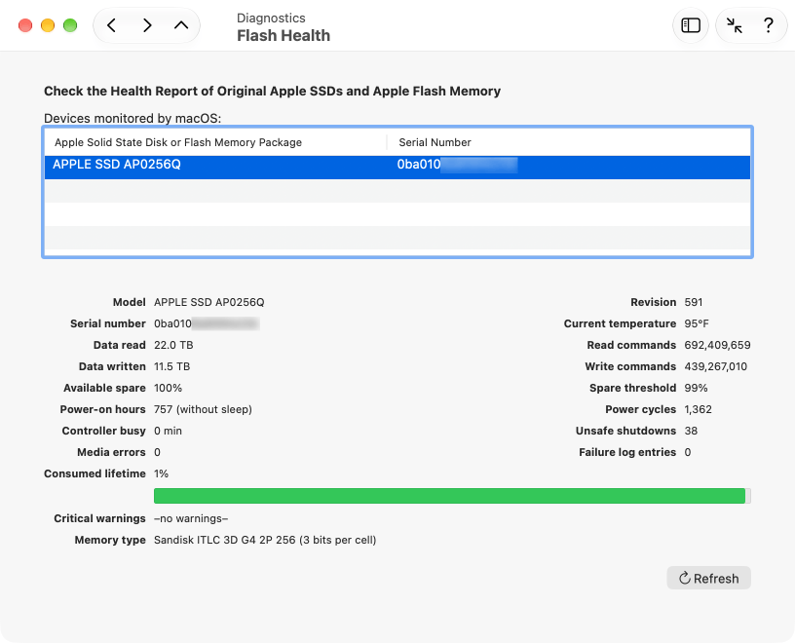Click the collapse window arrows icon

734,25
